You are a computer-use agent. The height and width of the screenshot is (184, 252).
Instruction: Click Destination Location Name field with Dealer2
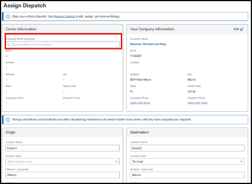coord(187,148)
